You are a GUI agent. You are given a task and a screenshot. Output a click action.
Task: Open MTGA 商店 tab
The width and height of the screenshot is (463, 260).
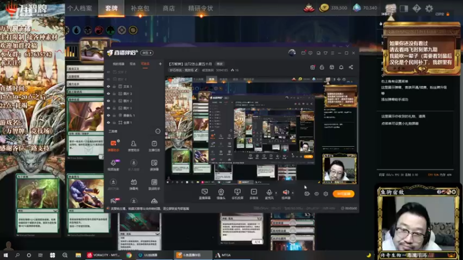click(x=168, y=8)
